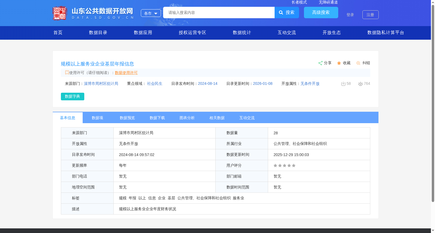Click the bookmark icon before 使用许可
The width and height of the screenshot is (435, 233).
pos(67,73)
